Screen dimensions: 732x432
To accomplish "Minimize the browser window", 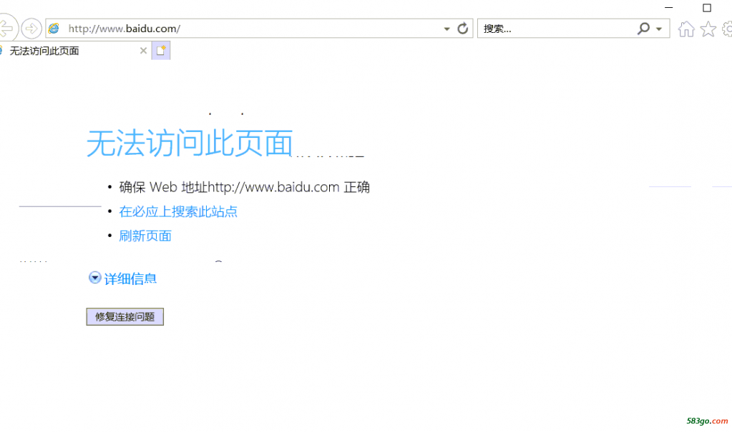I will (x=668, y=7).
